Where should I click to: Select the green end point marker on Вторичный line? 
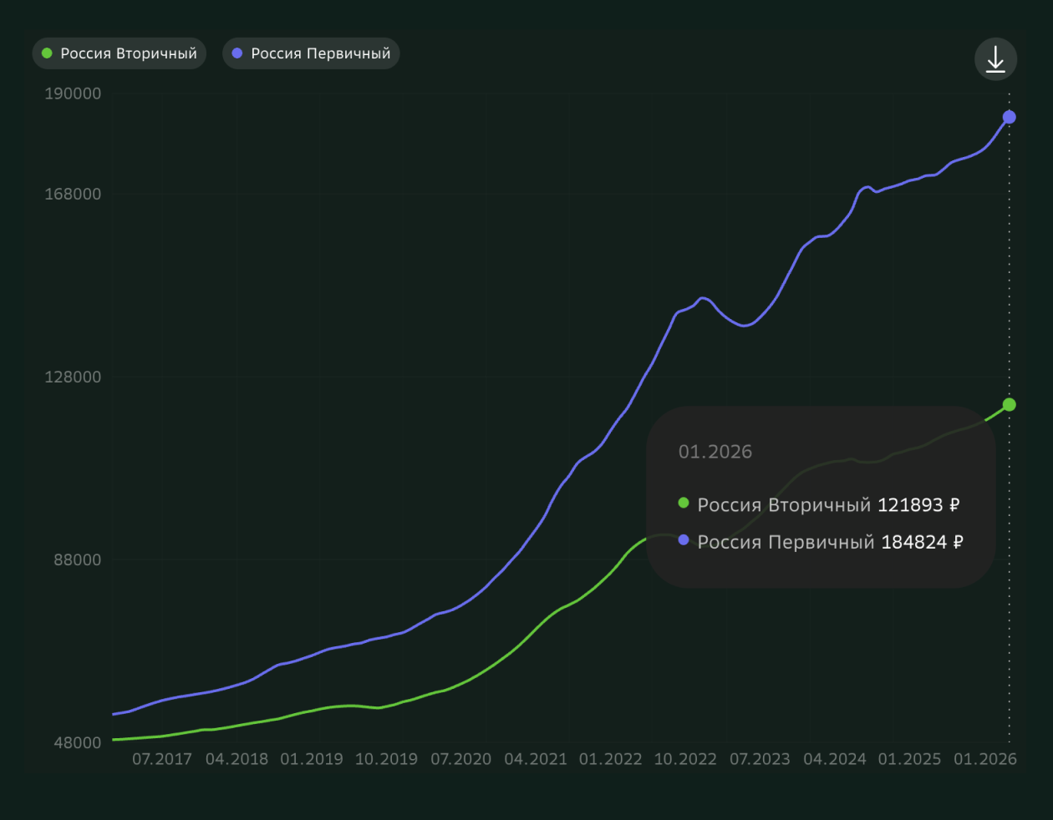point(1009,405)
